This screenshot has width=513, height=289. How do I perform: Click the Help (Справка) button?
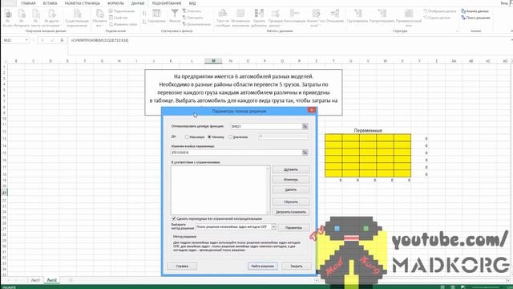click(182, 266)
